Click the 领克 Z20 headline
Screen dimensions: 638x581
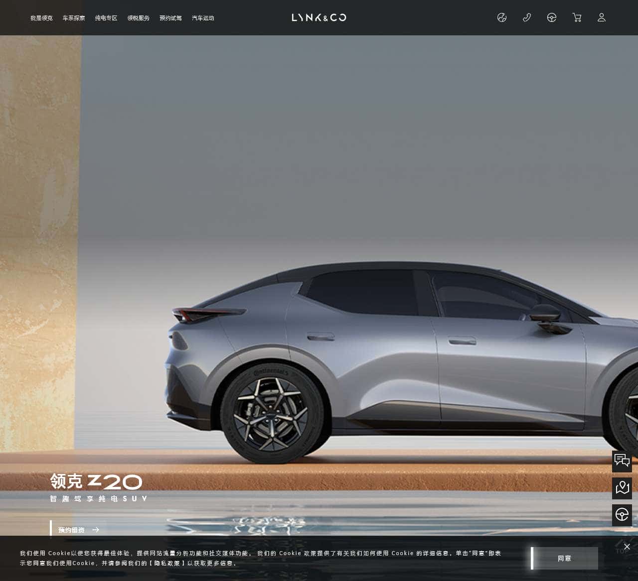(96, 481)
